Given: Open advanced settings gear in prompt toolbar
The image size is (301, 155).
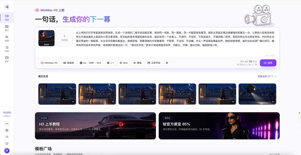Looking at the screenshot, I should [x=167, y=63].
